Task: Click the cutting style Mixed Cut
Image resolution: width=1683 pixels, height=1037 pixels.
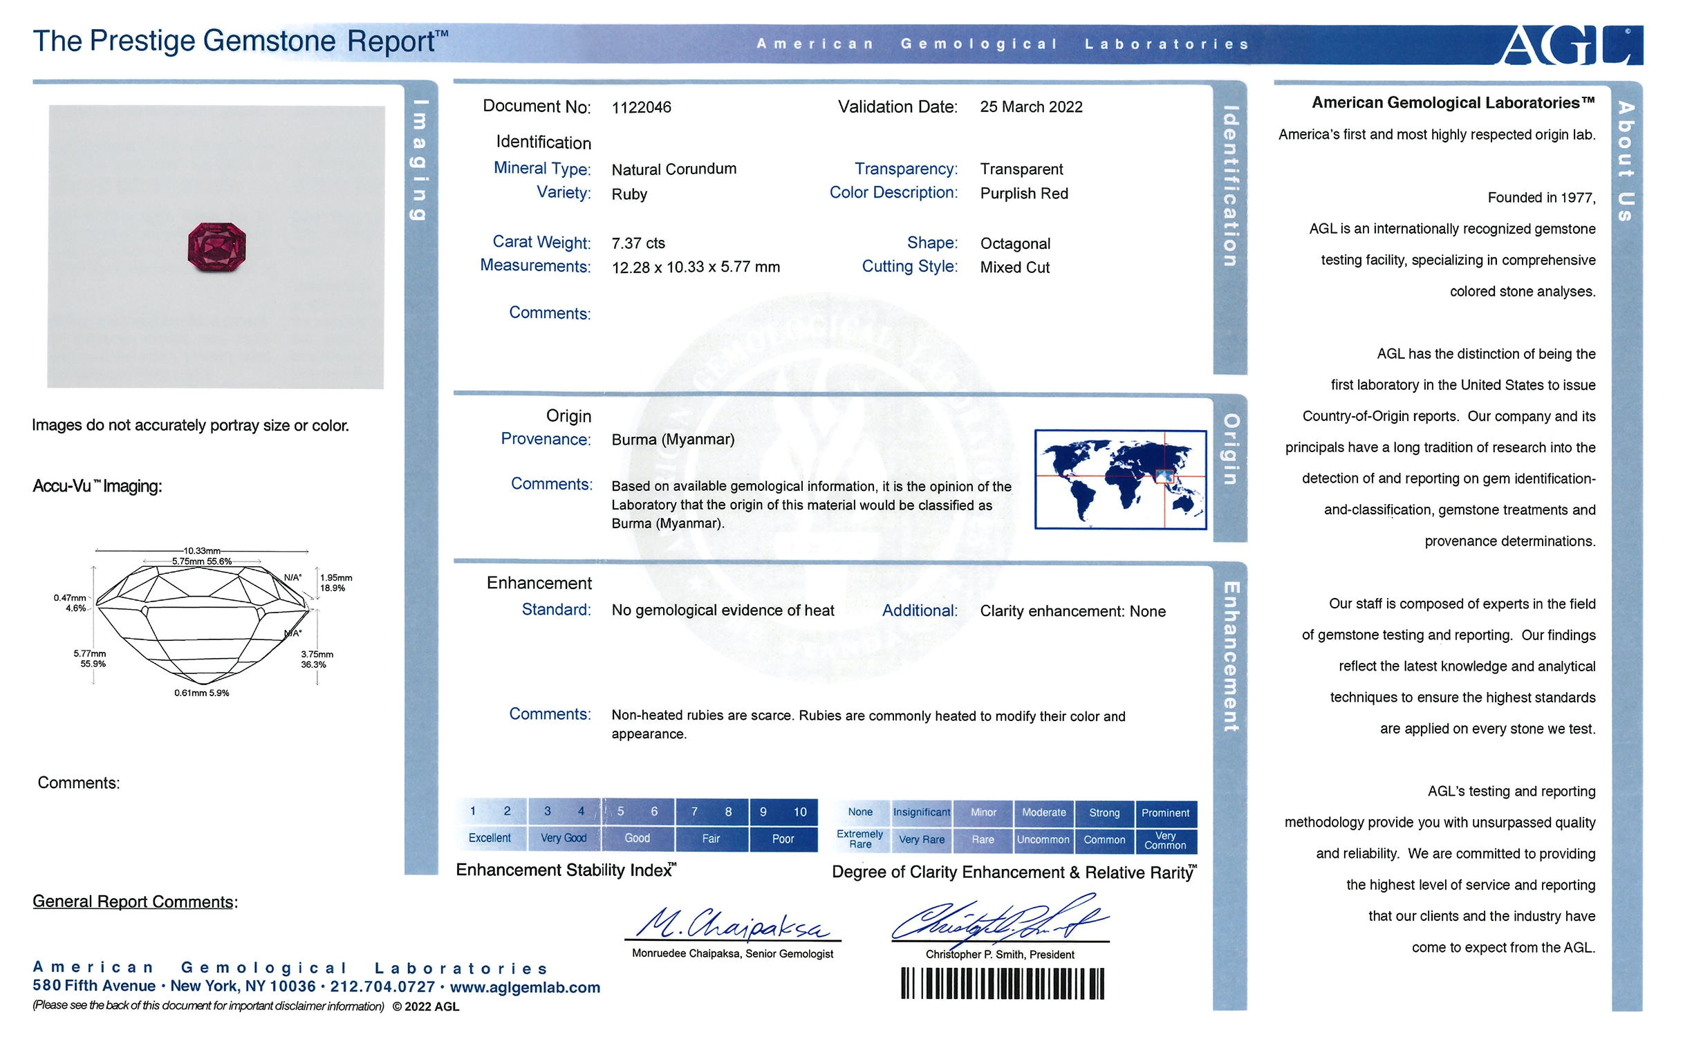Action: click(1014, 268)
